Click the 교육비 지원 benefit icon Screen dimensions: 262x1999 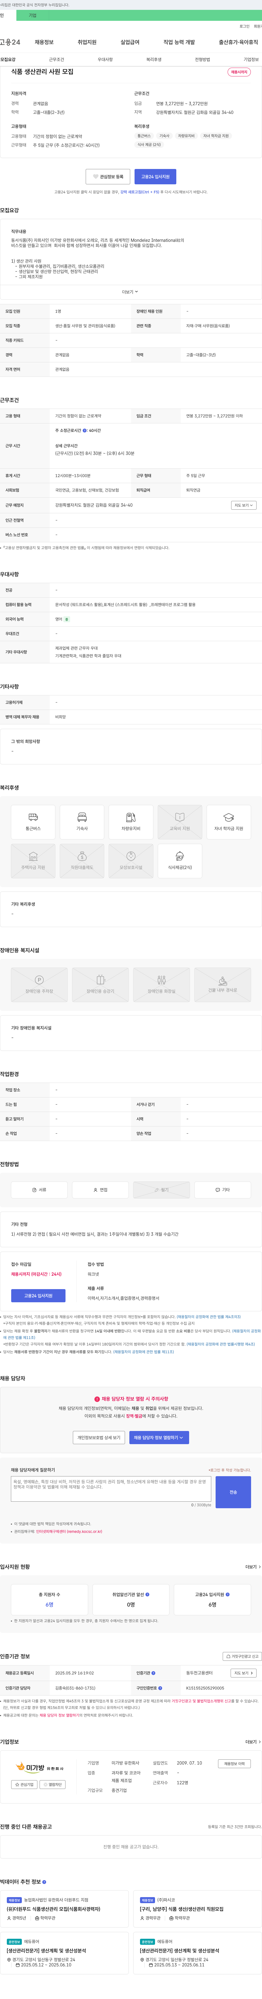(x=180, y=822)
